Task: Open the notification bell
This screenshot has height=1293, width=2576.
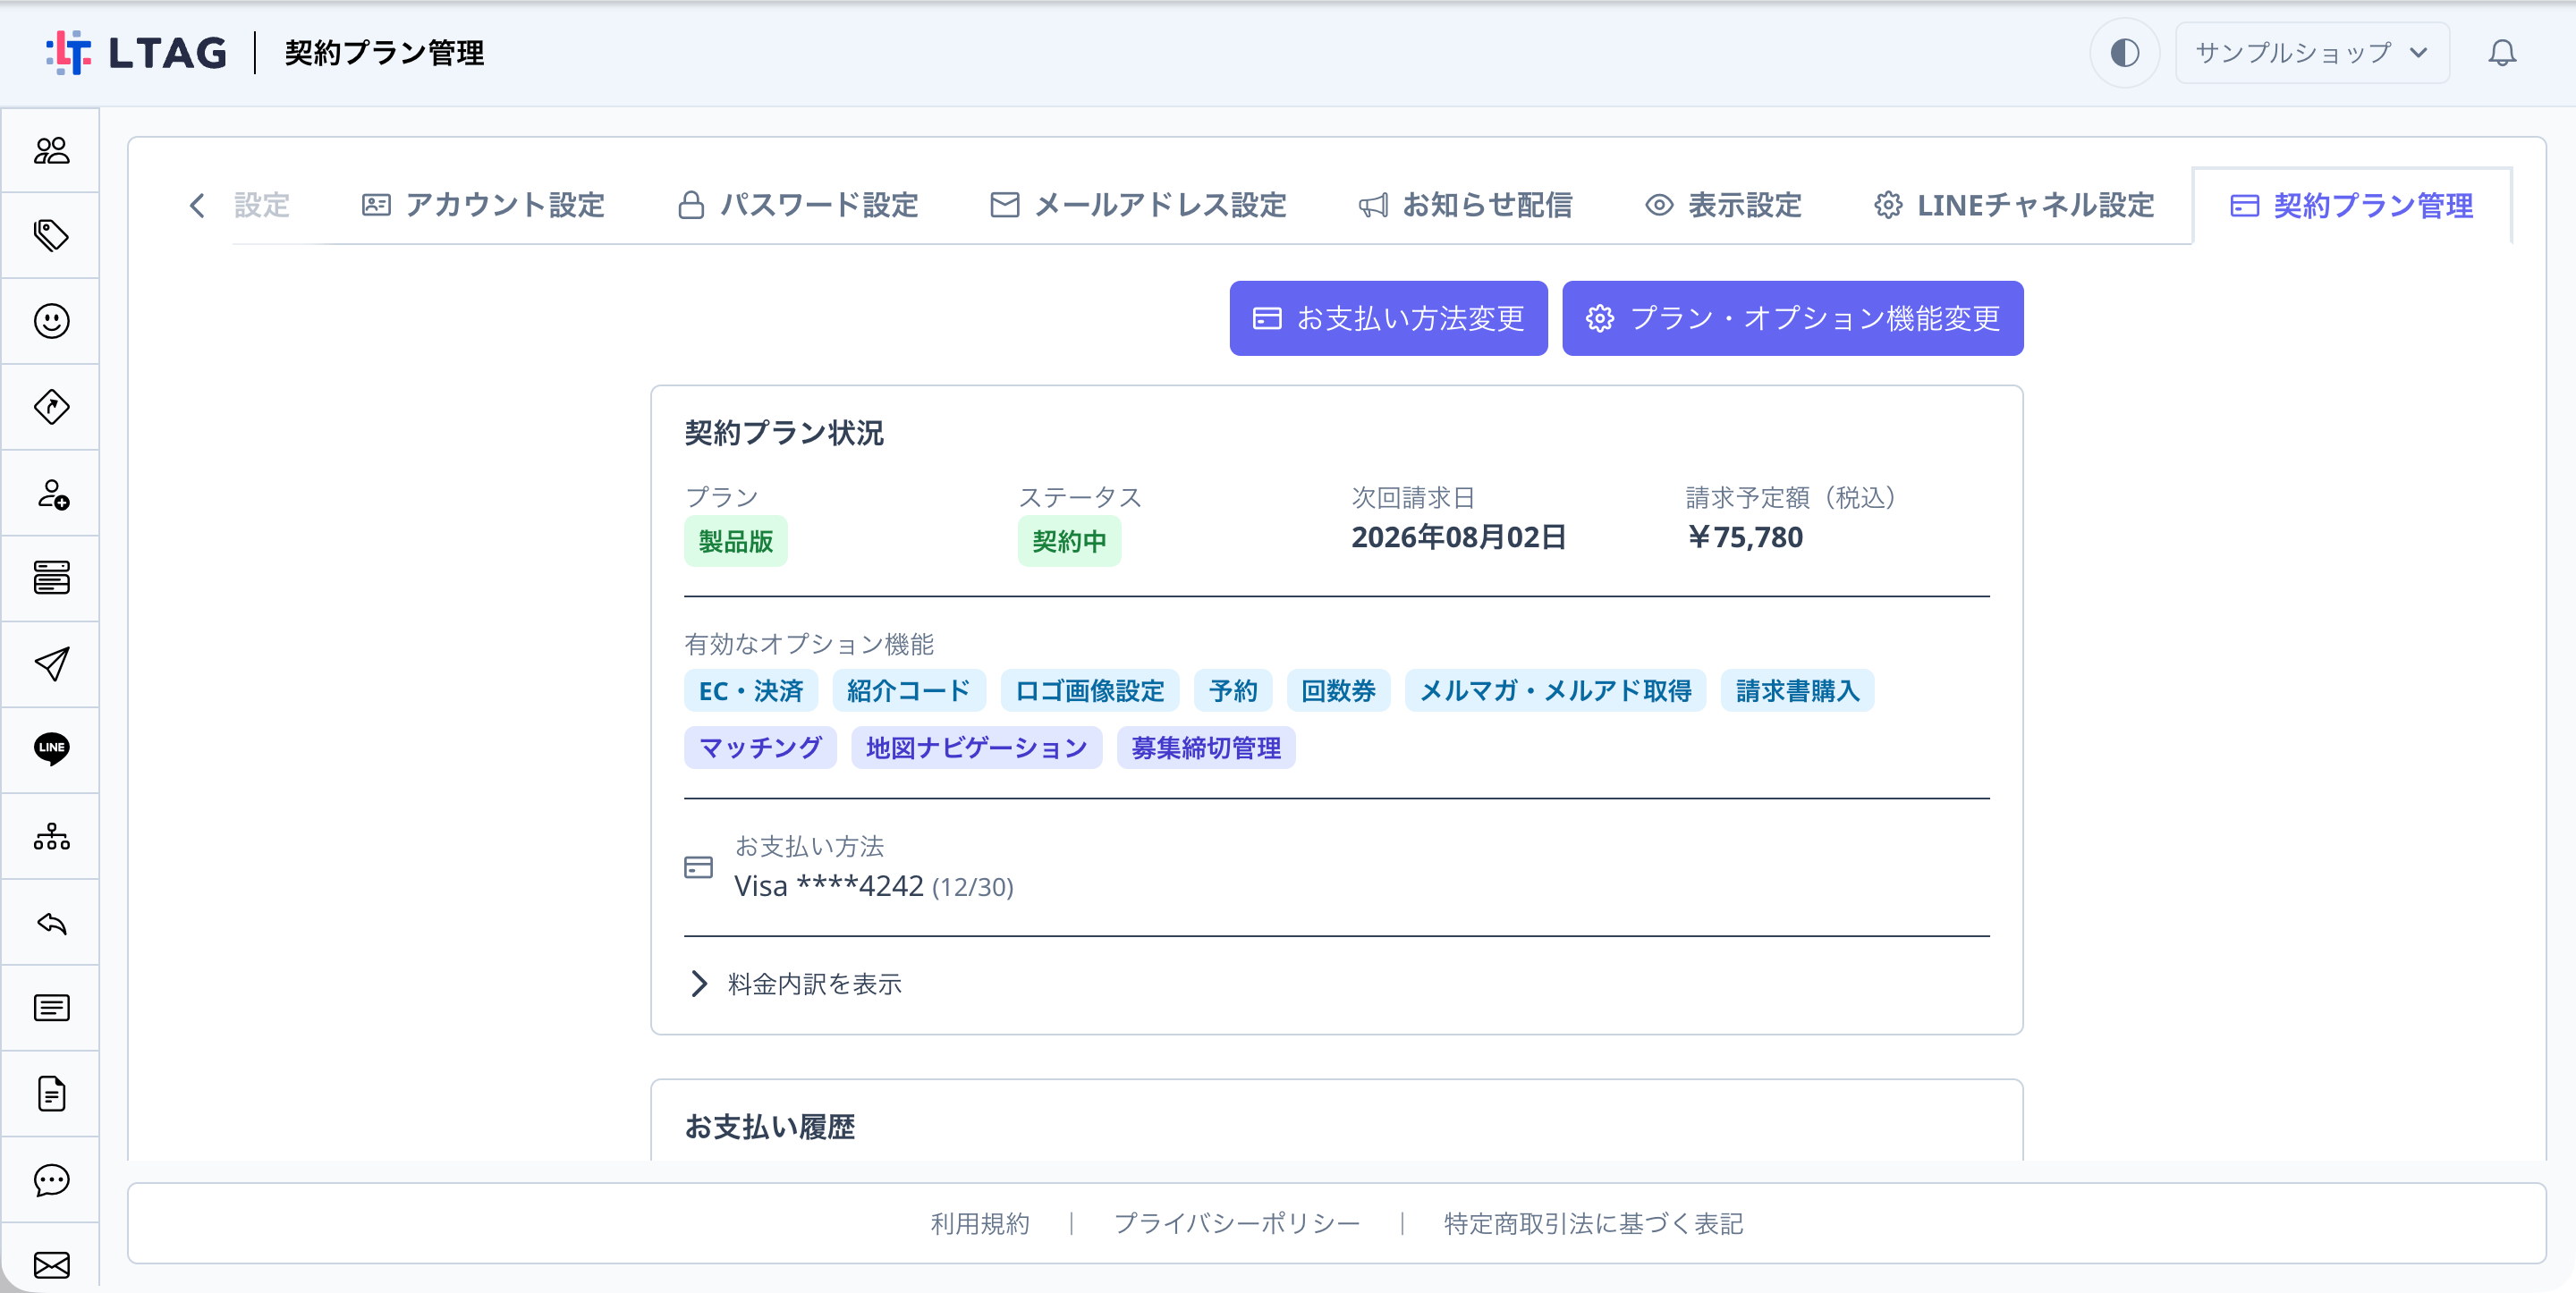Action: click(2502, 52)
